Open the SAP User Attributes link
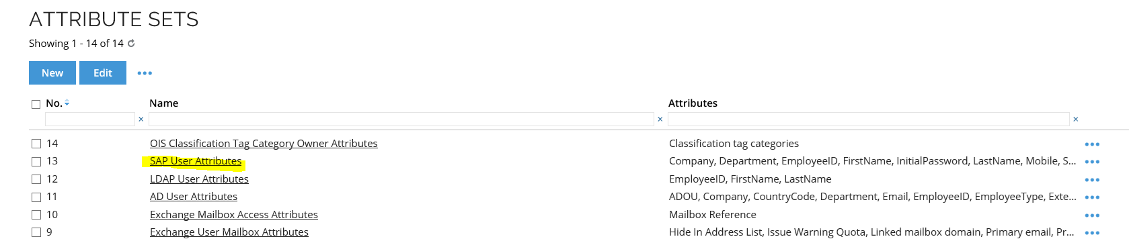The height and width of the screenshot is (243, 1129). 196,161
